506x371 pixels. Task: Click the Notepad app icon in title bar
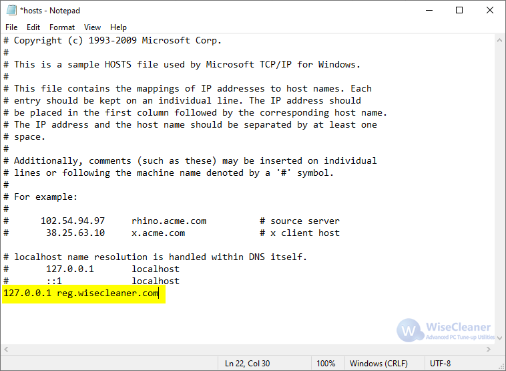click(x=11, y=10)
